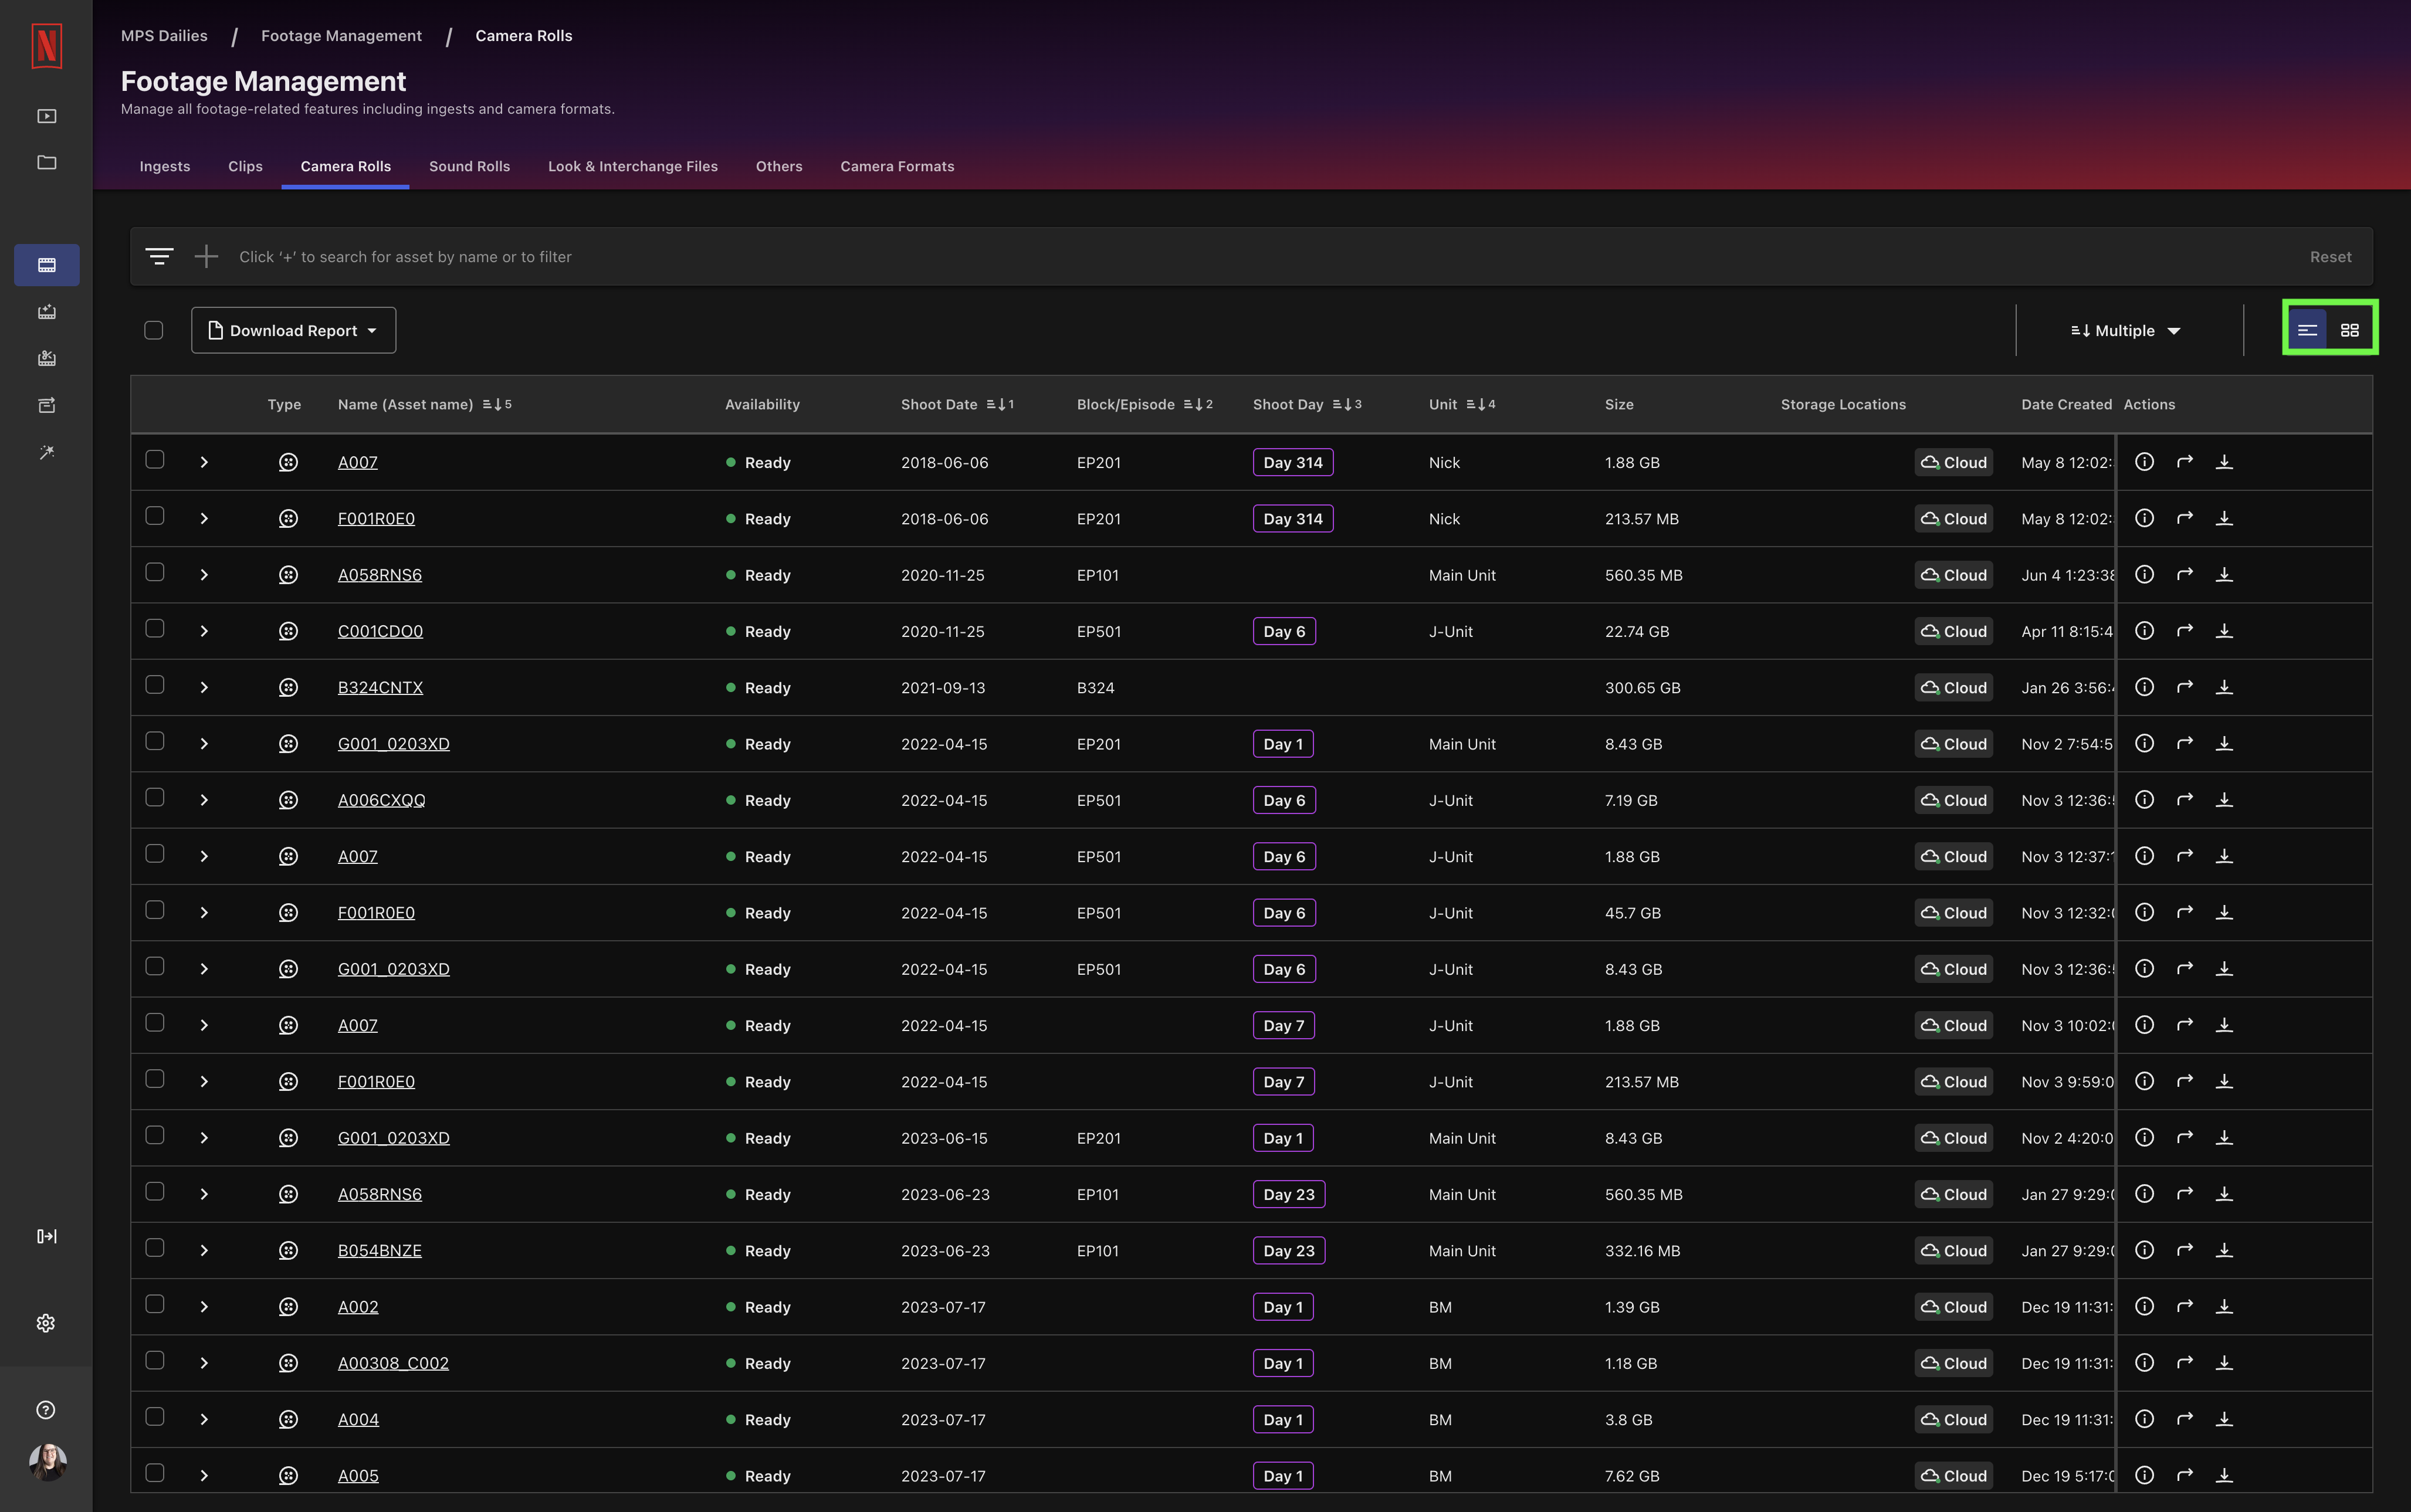Open the Ingests tab
This screenshot has width=2411, height=1512.
(x=164, y=166)
